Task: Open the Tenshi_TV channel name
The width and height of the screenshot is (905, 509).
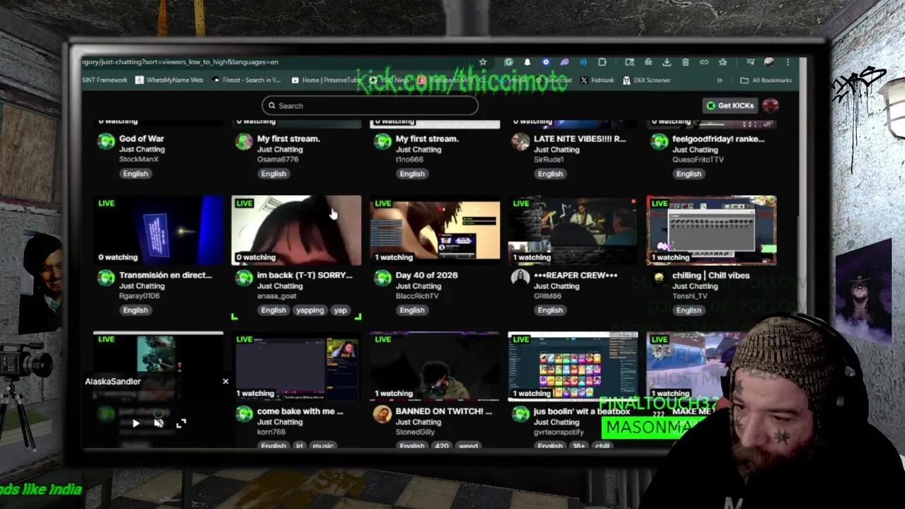Action: [x=689, y=296]
